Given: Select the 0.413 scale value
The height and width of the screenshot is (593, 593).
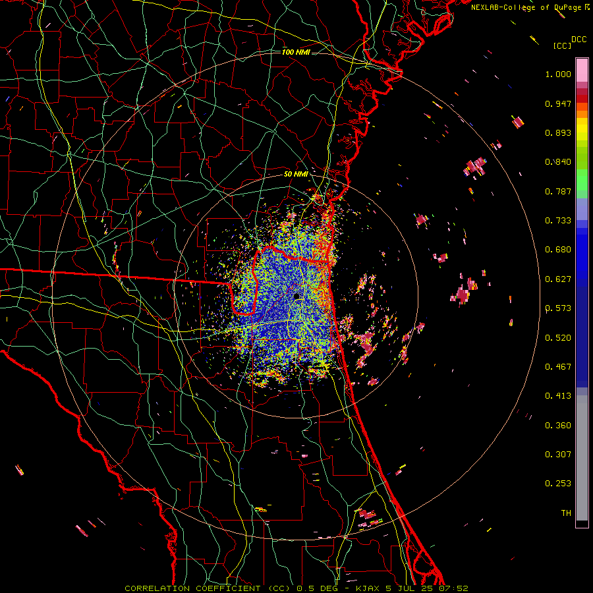Looking at the screenshot, I should [558, 396].
